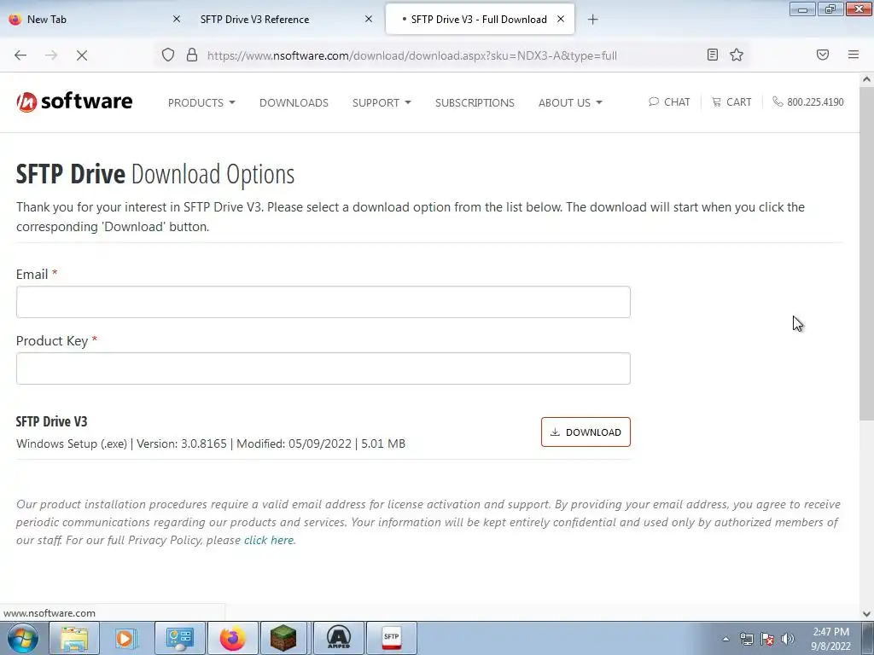Open the Privacy Policy 'click here' link

(269, 540)
